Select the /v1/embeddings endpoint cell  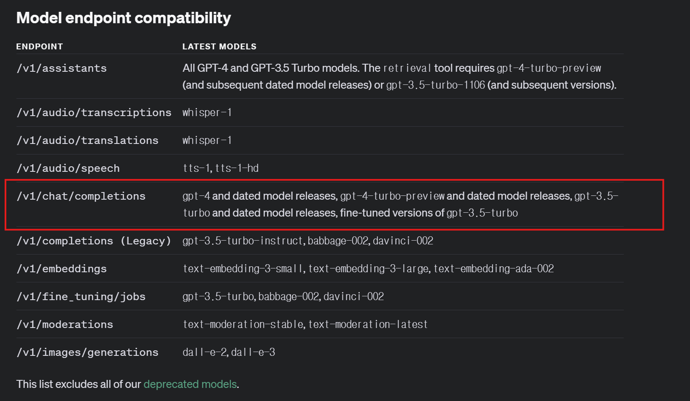pos(62,269)
